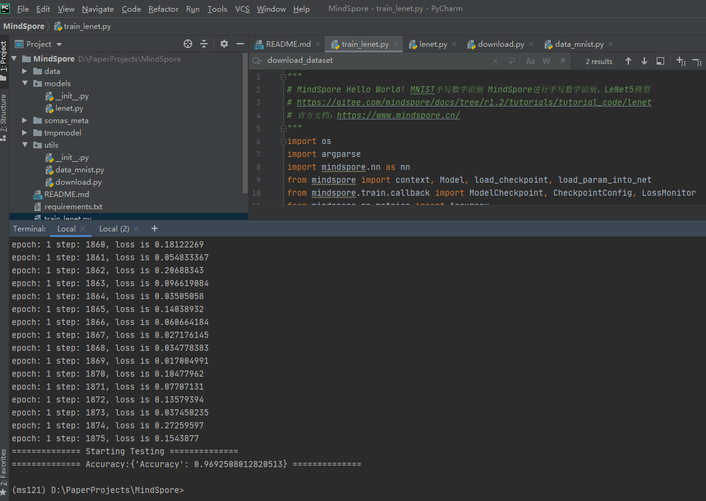Open the gitee.com mindspore tutorial link
Screen dimensions: 706x501
474,102
